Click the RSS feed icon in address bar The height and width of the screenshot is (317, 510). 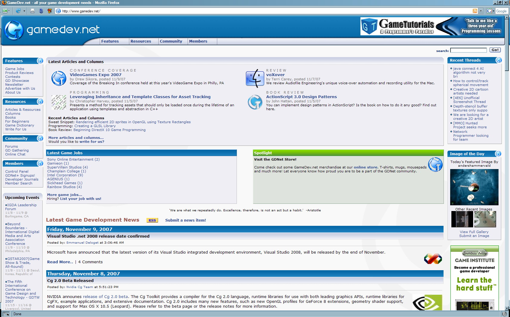pos(475,11)
